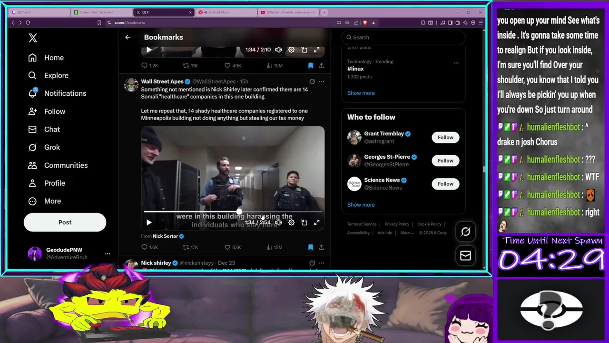Screen dimensions: 609x343
Task: Follow Science News
Action: pos(445,184)
